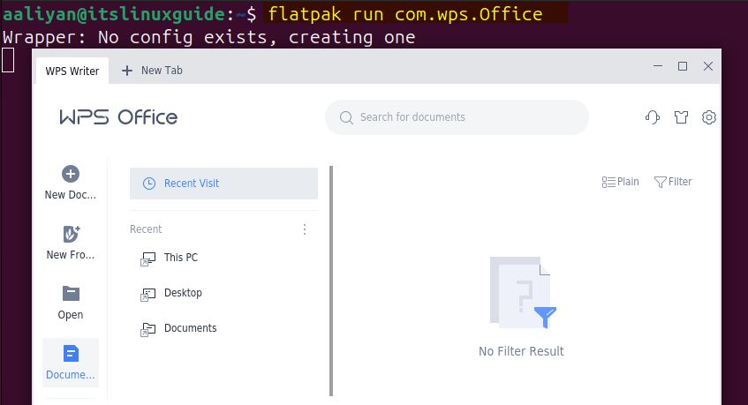Screen dimensions: 748x405
Task: Open New From Template icon
Action: point(71,234)
